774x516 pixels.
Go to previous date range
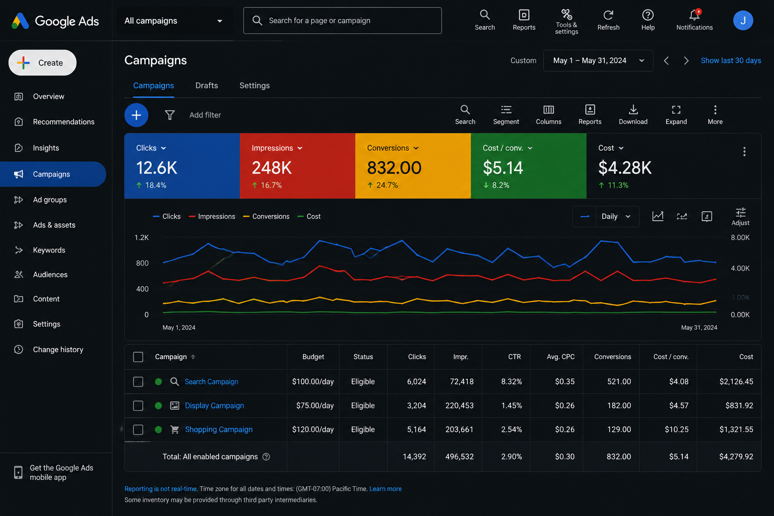coord(666,60)
